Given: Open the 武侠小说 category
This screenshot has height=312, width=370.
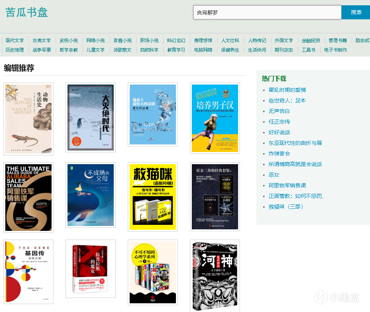Looking at the screenshot, I should pyautogui.click(x=69, y=40).
